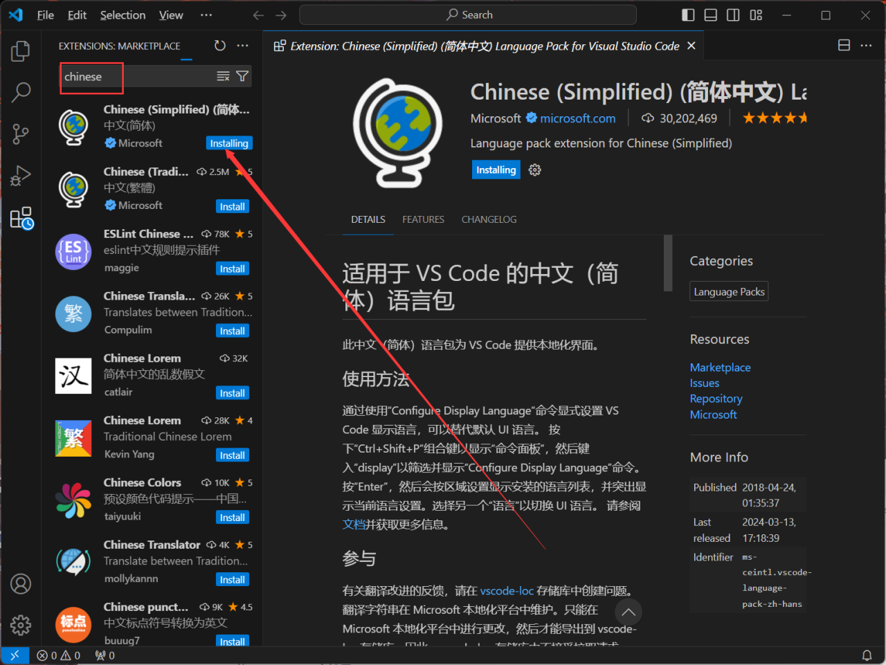886x665 pixels.
Task: Open the Edit menu
Action: (77, 15)
